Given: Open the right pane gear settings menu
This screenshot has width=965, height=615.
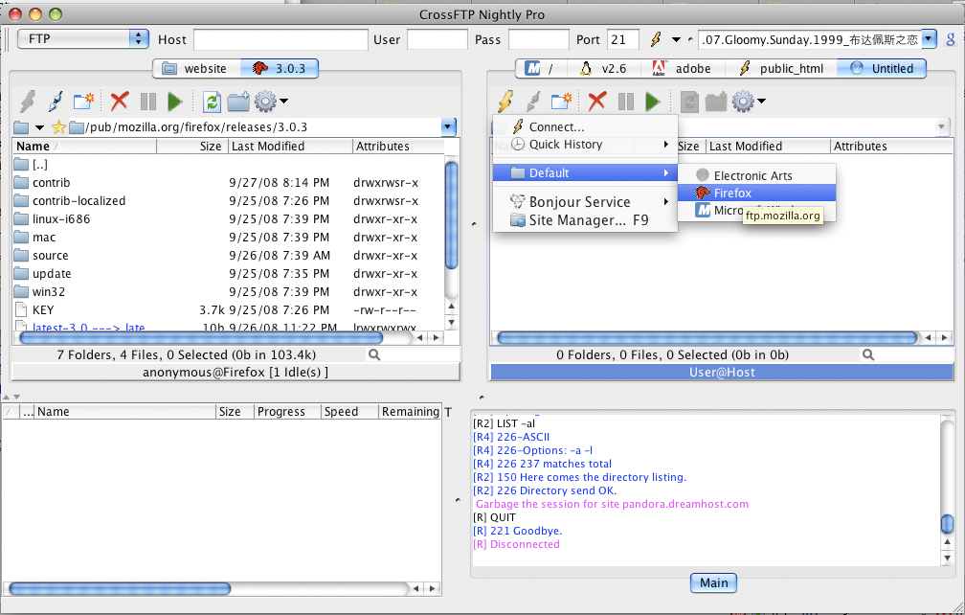Looking at the screenshot, I should click(749, 102).
